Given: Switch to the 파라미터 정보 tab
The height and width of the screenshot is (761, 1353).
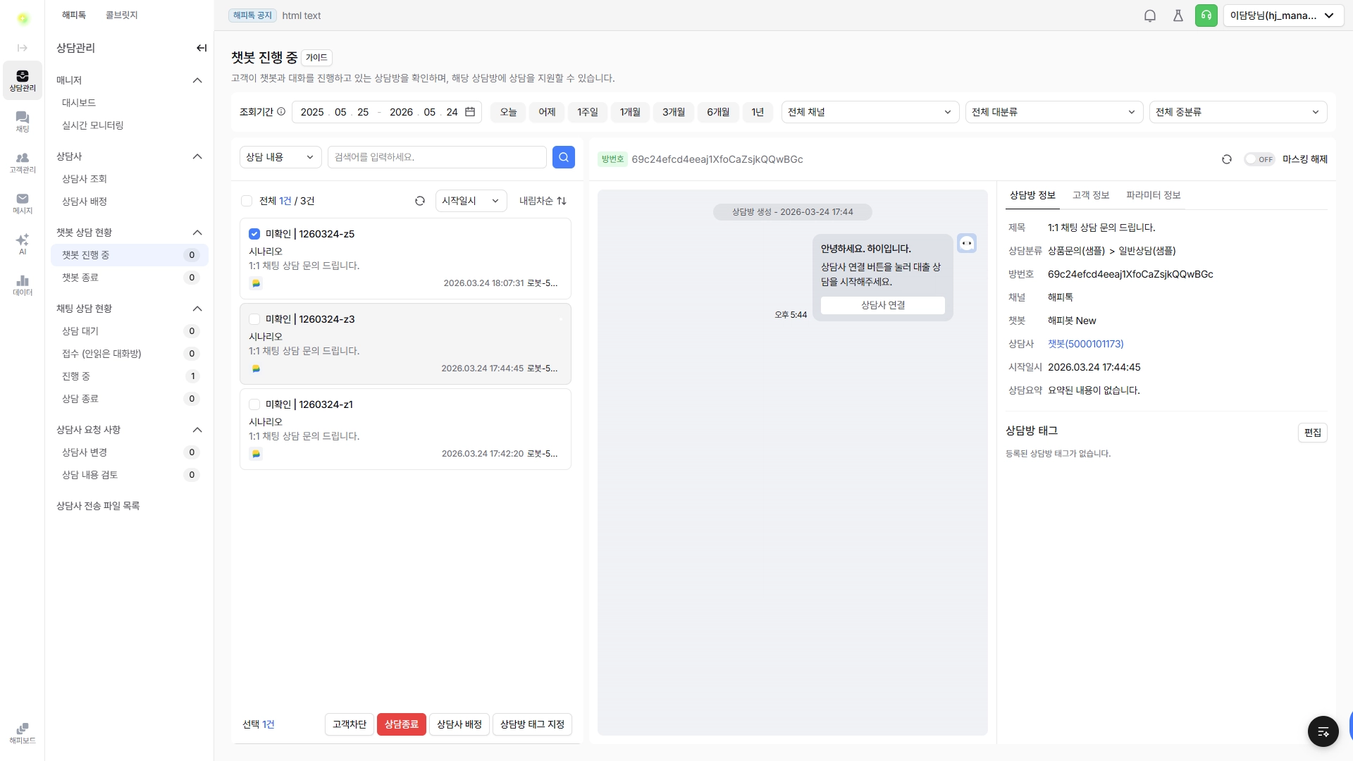Looking at the screenshot, I should 1153,195.
